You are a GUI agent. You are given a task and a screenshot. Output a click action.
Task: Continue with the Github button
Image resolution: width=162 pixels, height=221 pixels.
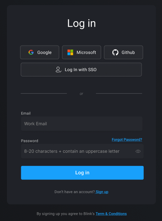pos(124,52)
